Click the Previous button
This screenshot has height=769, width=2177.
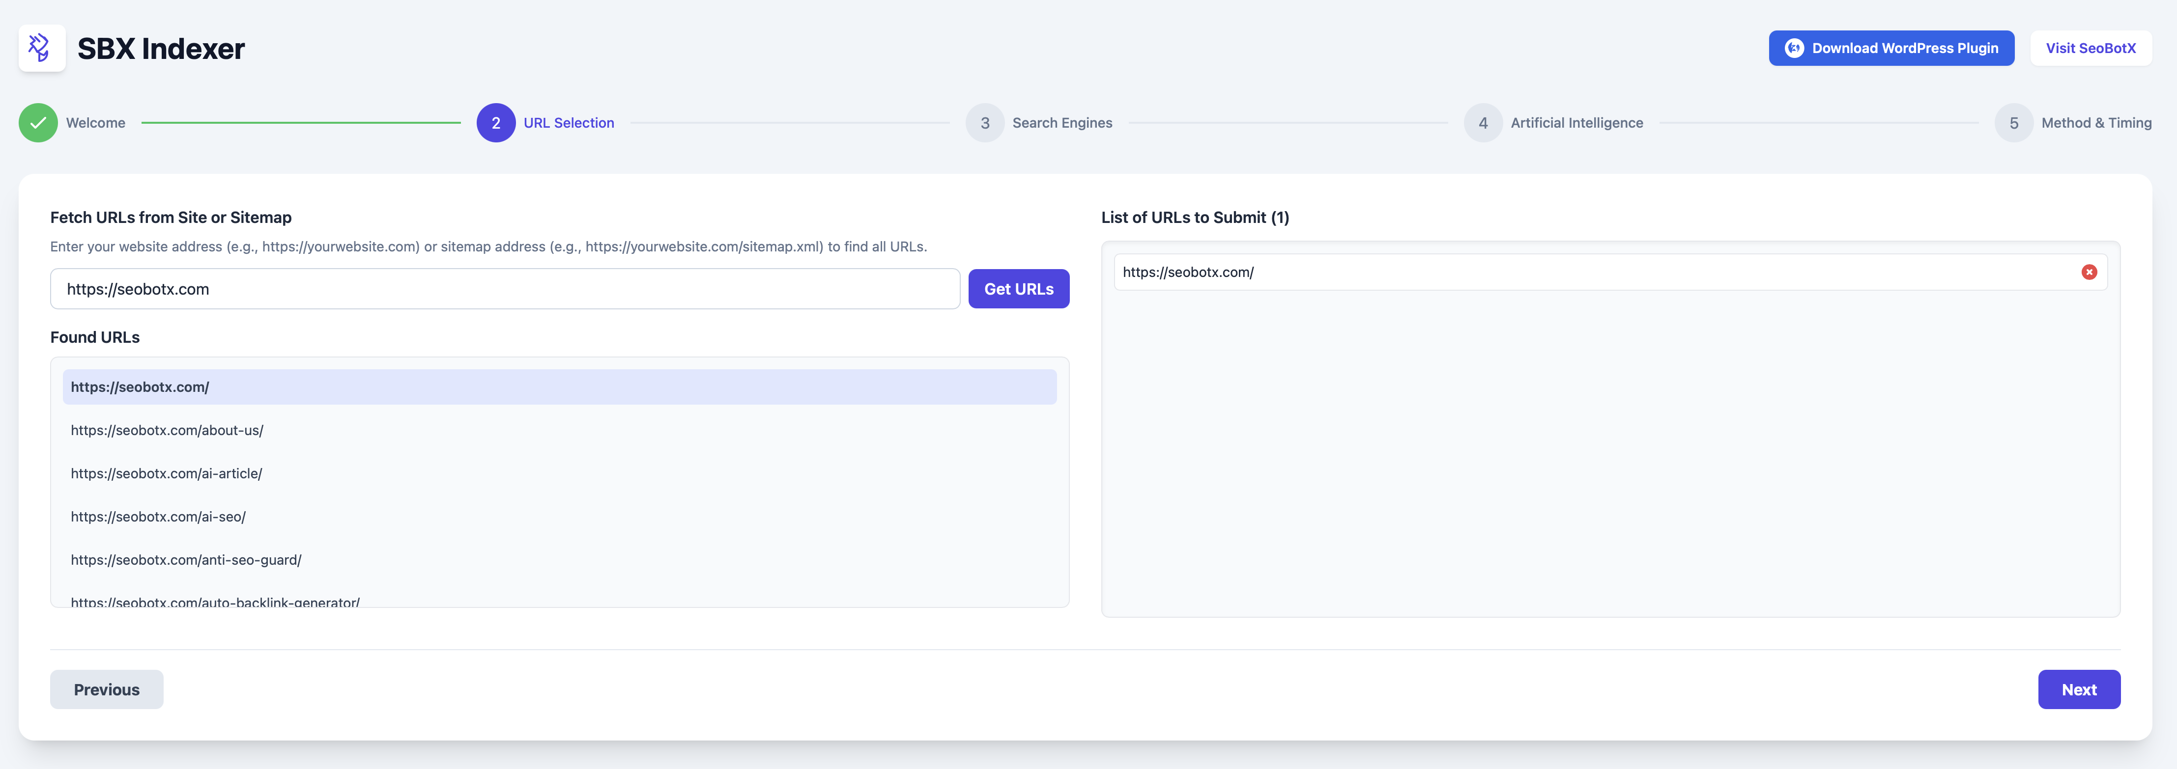107,689
